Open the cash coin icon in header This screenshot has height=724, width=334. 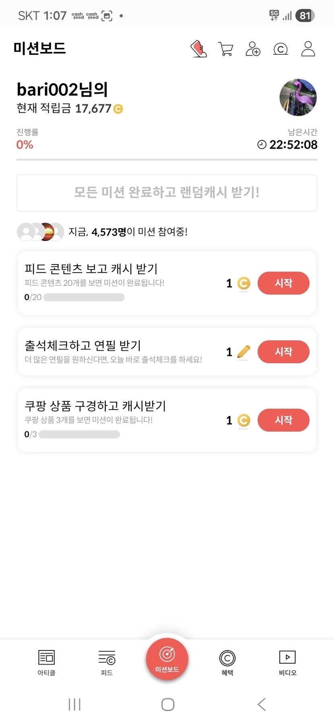(280, 49)
